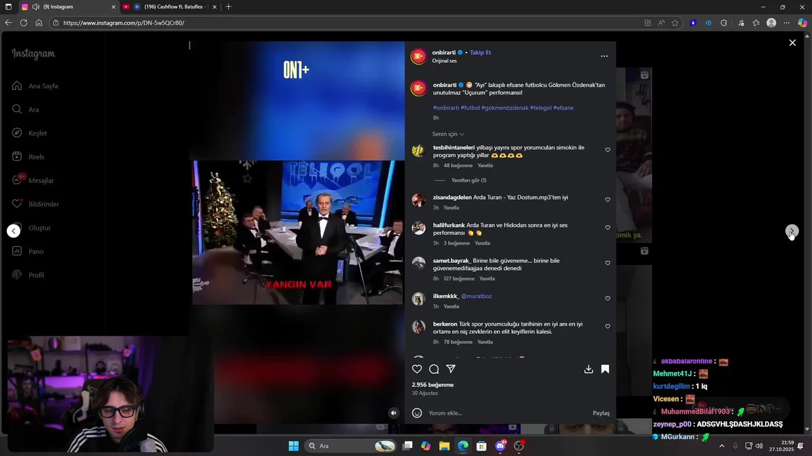Expand Yanıtları gör (1) replies
This screenshot has width=812, height=456.
[468, 180]
